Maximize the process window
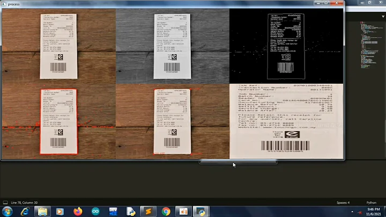 tap(326, 3)
